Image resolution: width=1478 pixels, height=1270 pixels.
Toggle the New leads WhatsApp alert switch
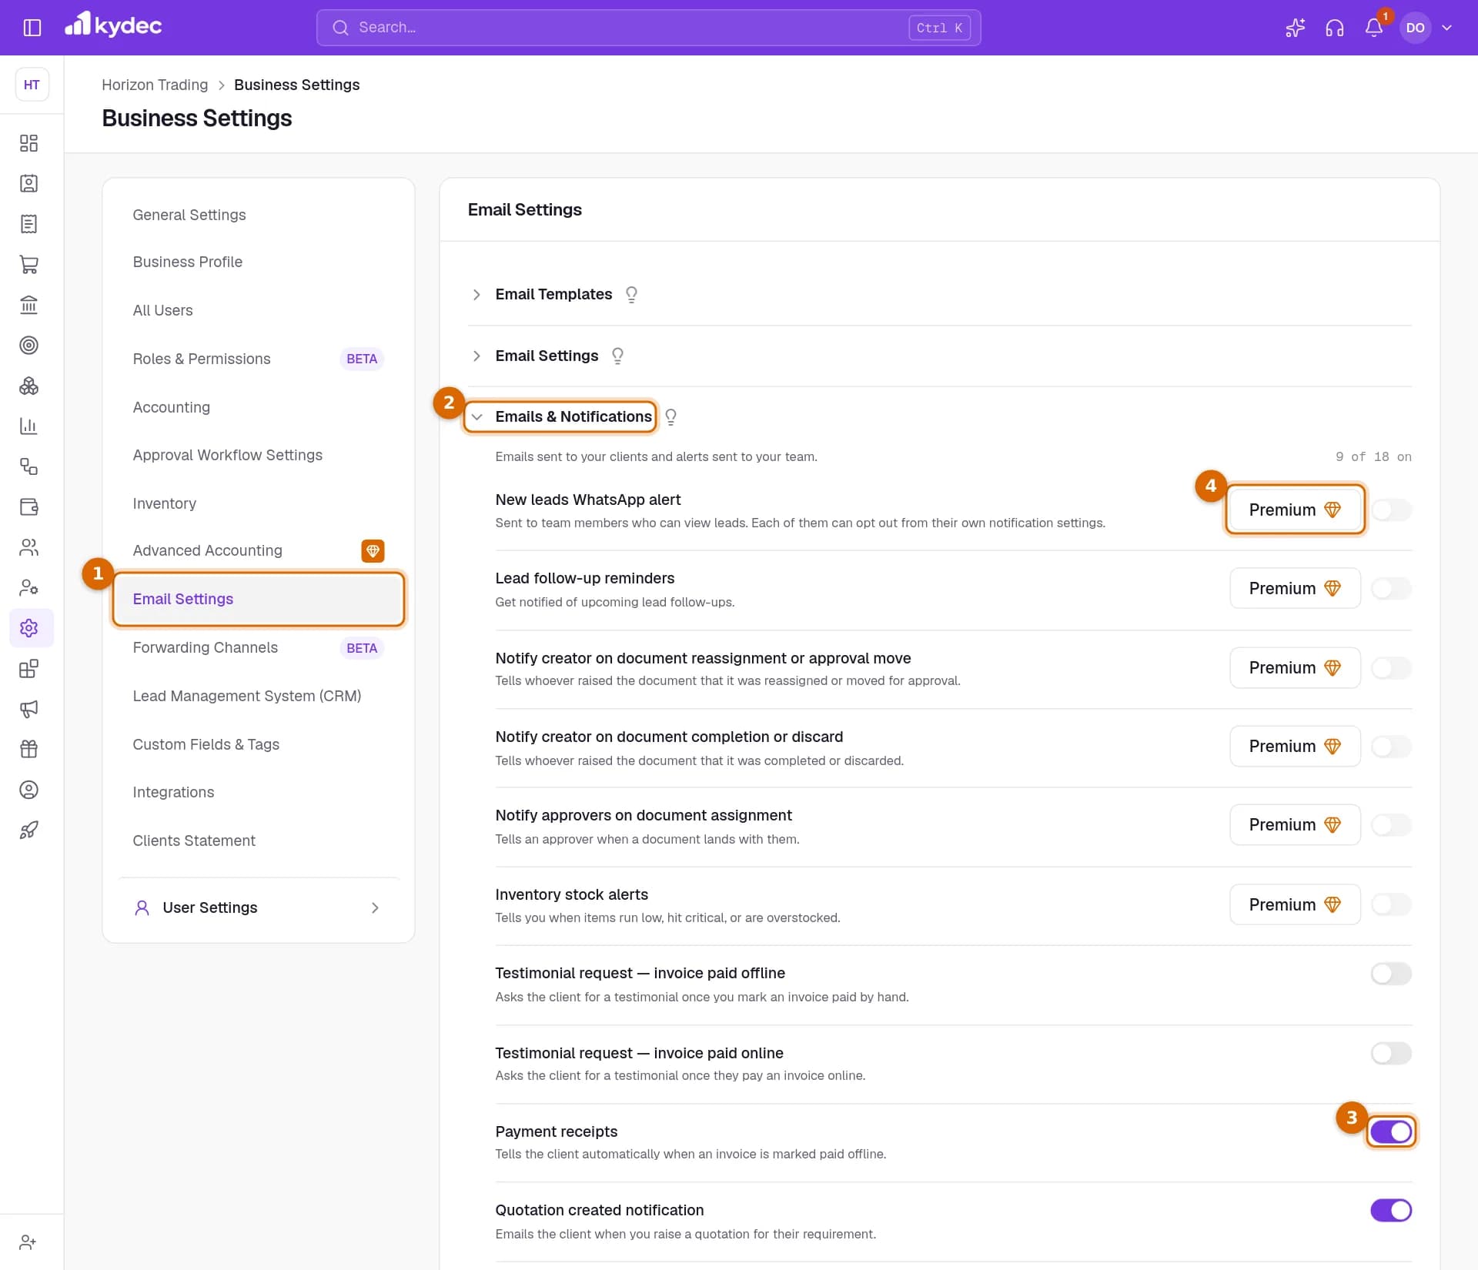(x=1391, y=510)
